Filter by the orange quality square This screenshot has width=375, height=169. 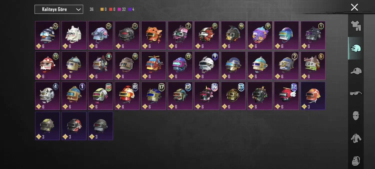102,9
